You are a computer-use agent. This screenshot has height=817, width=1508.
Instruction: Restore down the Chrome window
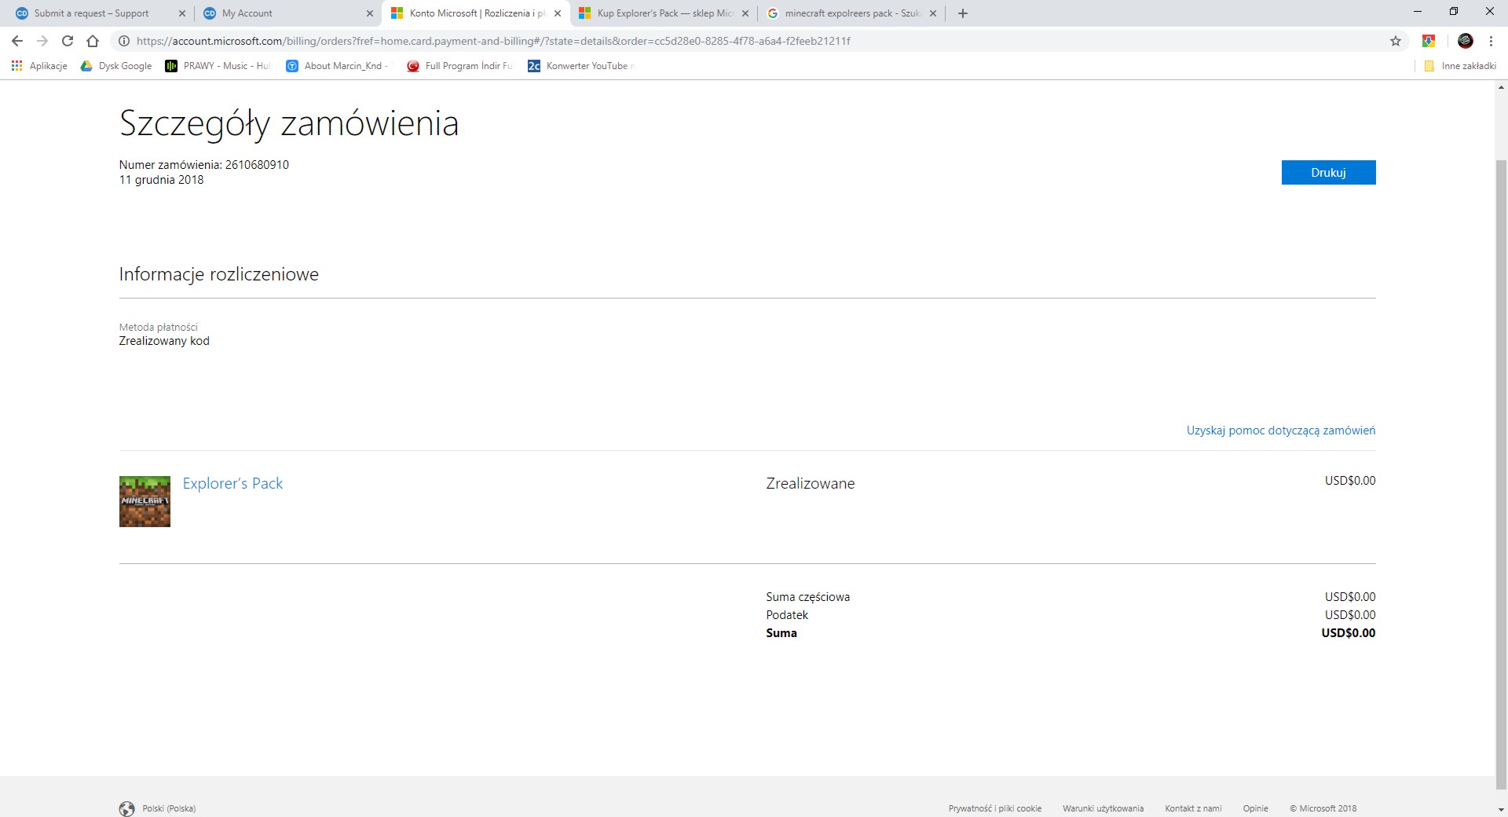point(1454,12)
